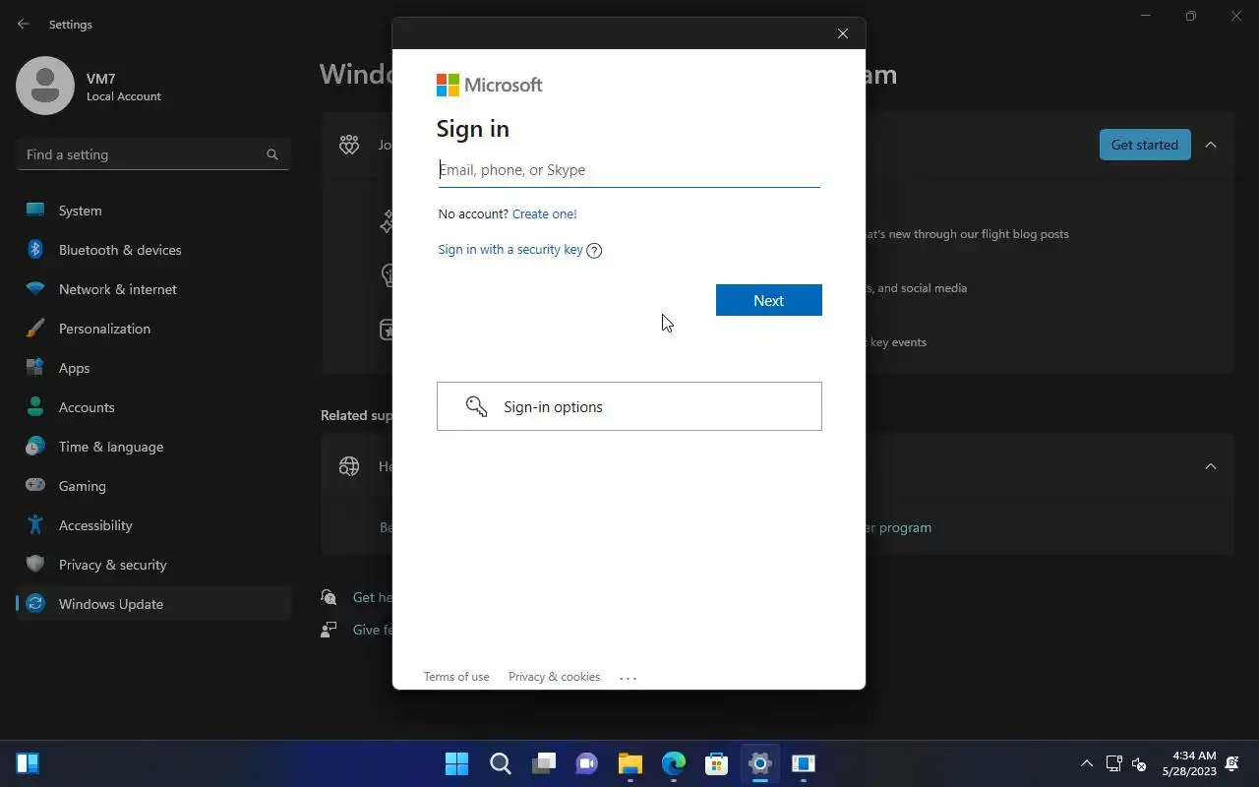
Task: Click the Bluetooth icon in sidebar
Action: click(x=35, y=250)
